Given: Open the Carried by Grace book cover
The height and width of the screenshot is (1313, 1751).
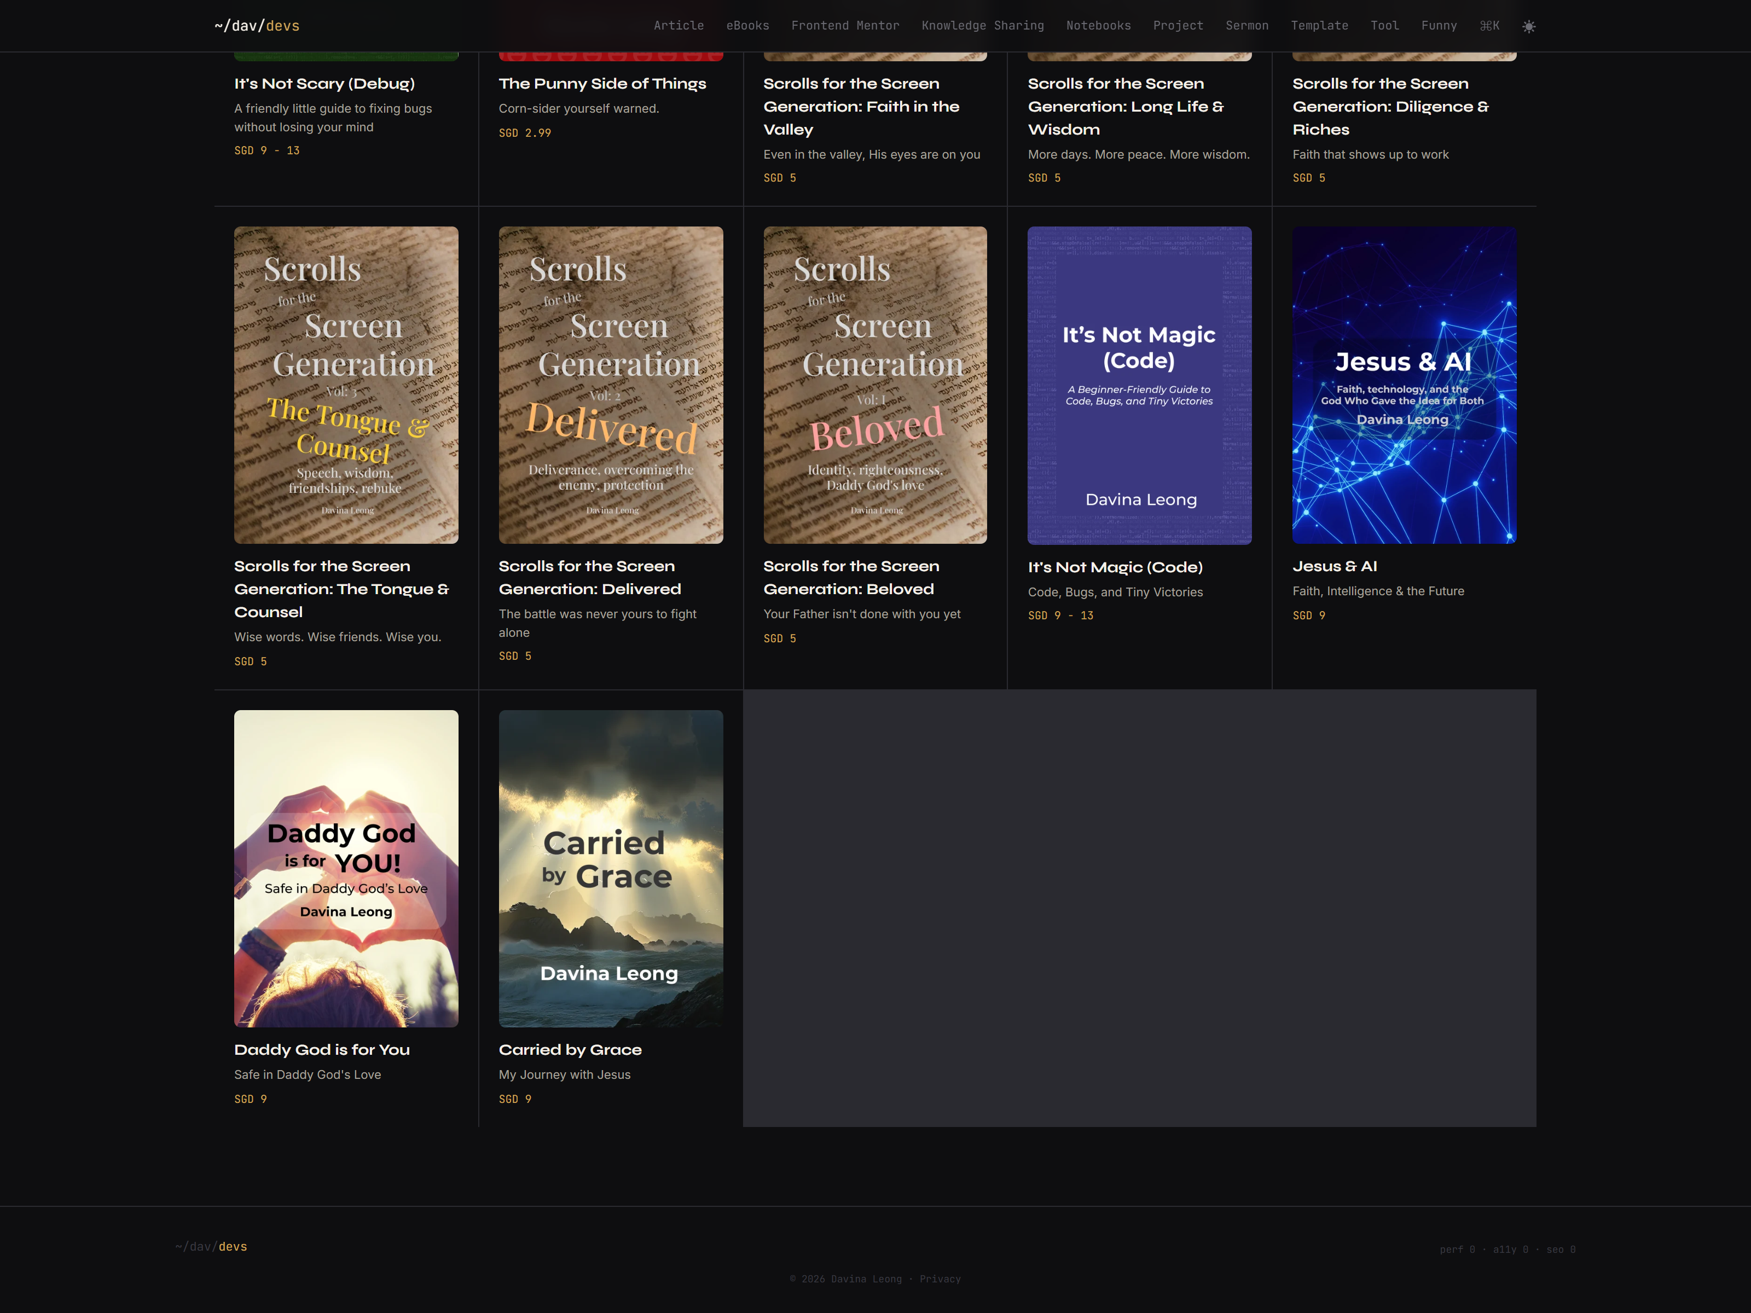Looking at the screenshot, I should click(610, 868).
